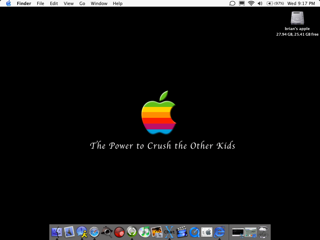The width and height of the screenshot is (320, 240).
Task: Click the brian's apple drive label
Action: tap(297, 29)
